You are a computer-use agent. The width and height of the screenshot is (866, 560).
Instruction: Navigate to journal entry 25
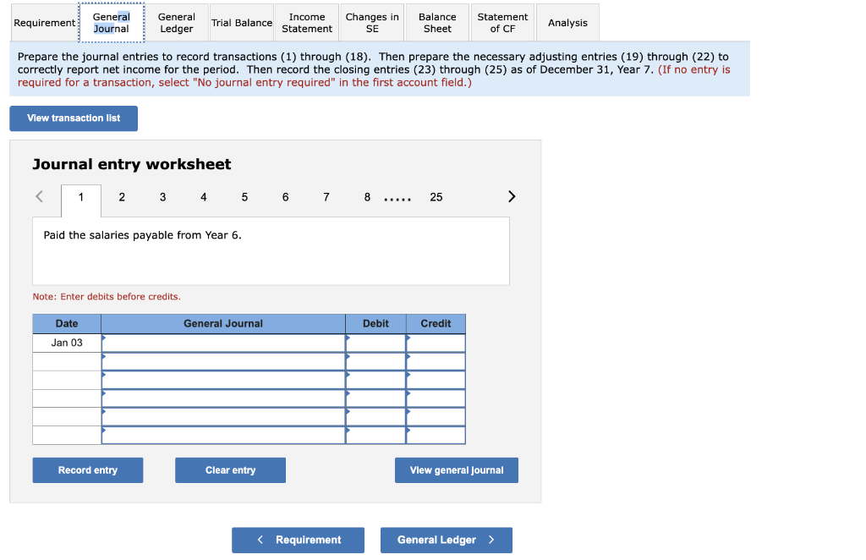(436, 196)
